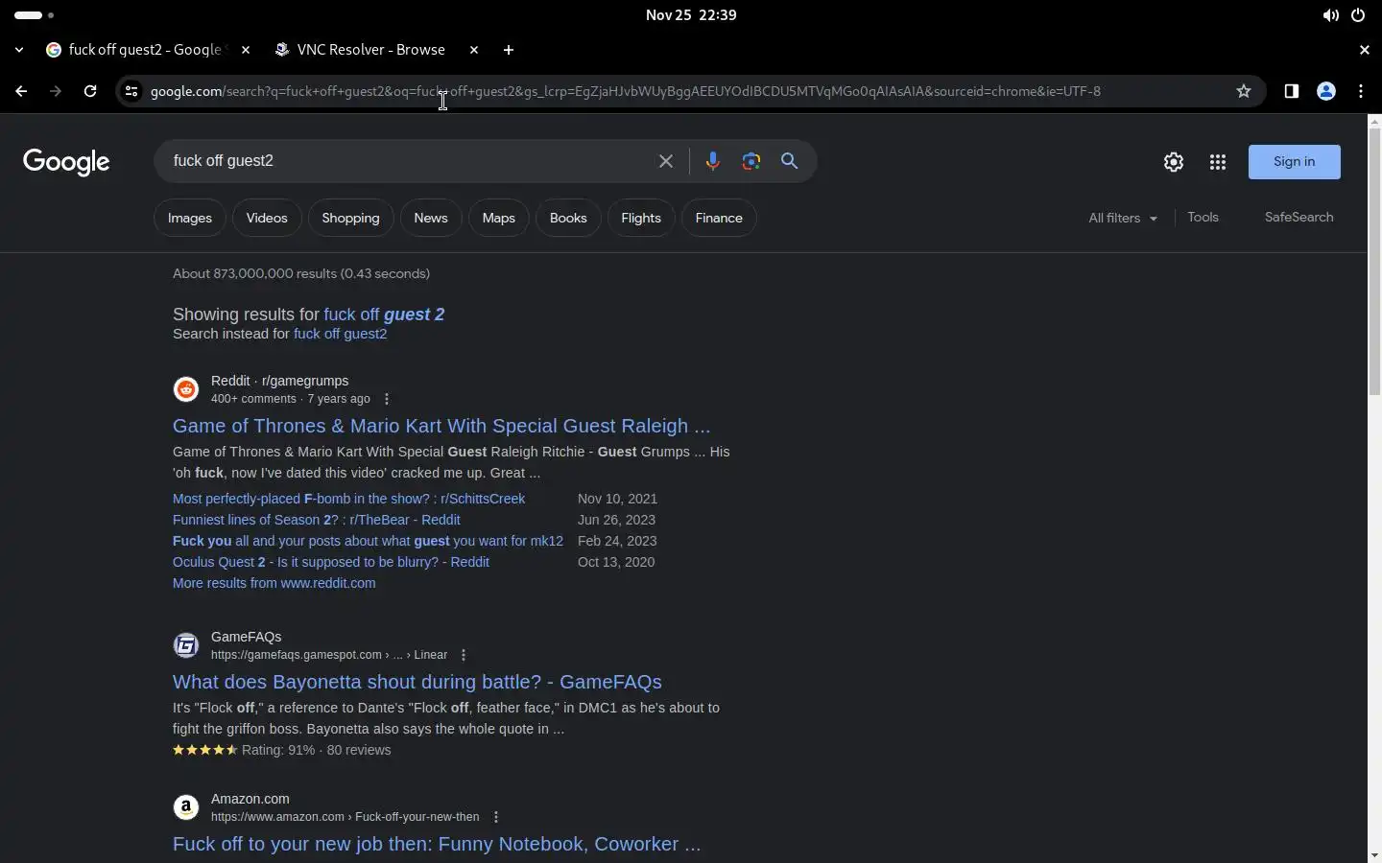Filter results by Maps

point(499,219)
